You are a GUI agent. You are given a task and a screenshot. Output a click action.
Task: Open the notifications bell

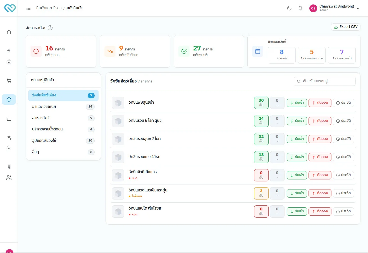(300, 8)
